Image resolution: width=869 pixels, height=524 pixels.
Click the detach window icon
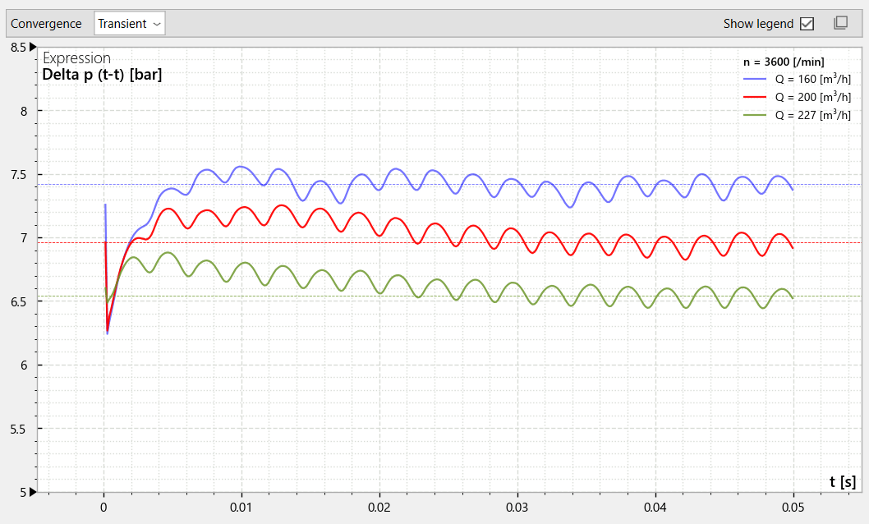(841, 23)
